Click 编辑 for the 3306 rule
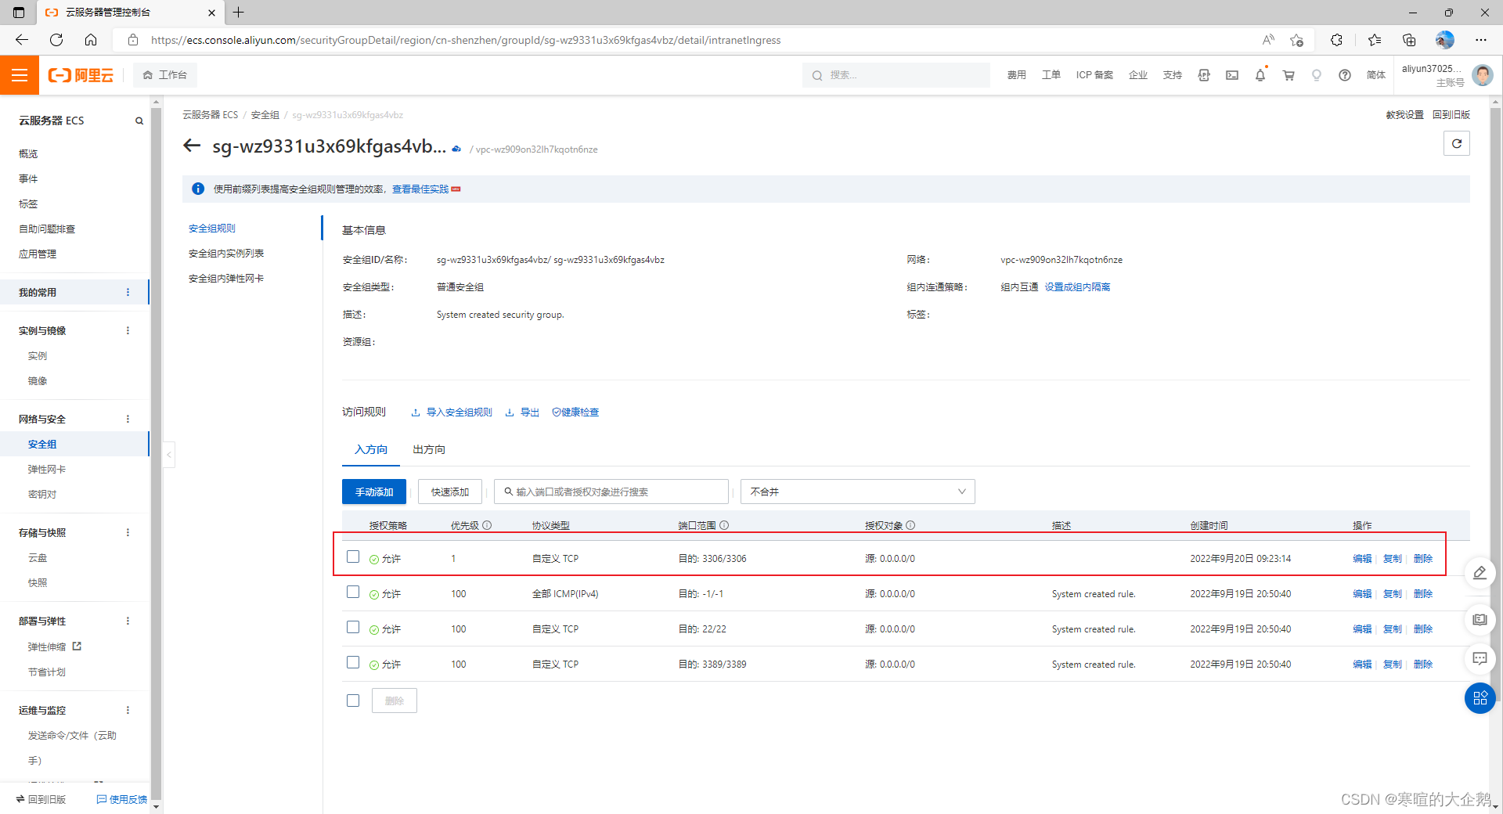The height and width of the screenshot is (814, 1503). click(1362, 559)
